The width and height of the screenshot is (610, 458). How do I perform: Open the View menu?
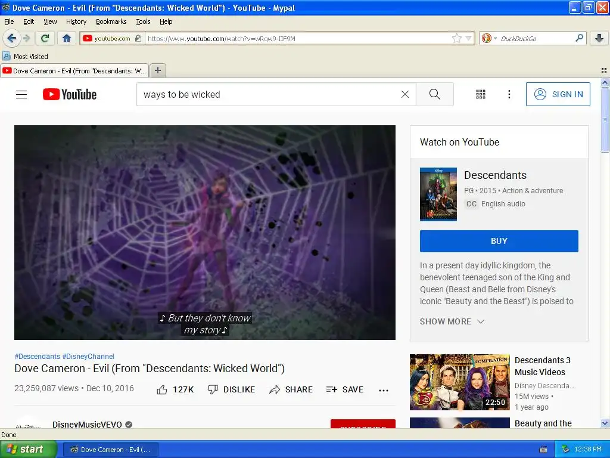tap(50, 21)
